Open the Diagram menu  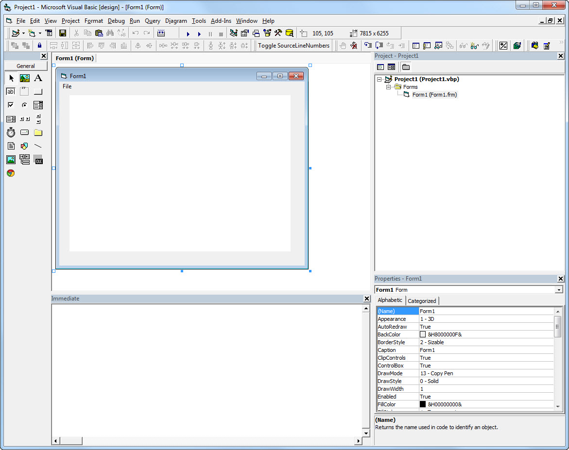[x=176, y=21]
